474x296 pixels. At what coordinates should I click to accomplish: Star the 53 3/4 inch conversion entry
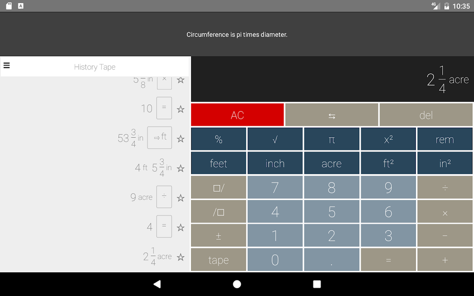coord(180,137)
